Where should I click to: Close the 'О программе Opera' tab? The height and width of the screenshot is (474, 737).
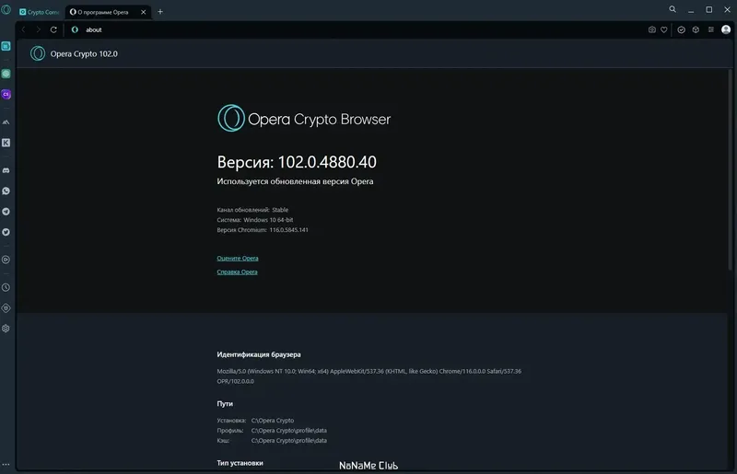[144, 12]
